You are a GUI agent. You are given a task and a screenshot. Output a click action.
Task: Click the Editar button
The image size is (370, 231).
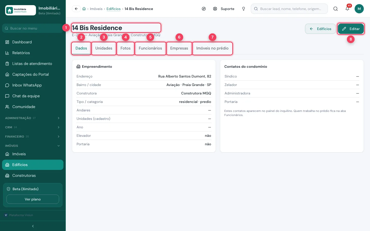coord(351,29)
